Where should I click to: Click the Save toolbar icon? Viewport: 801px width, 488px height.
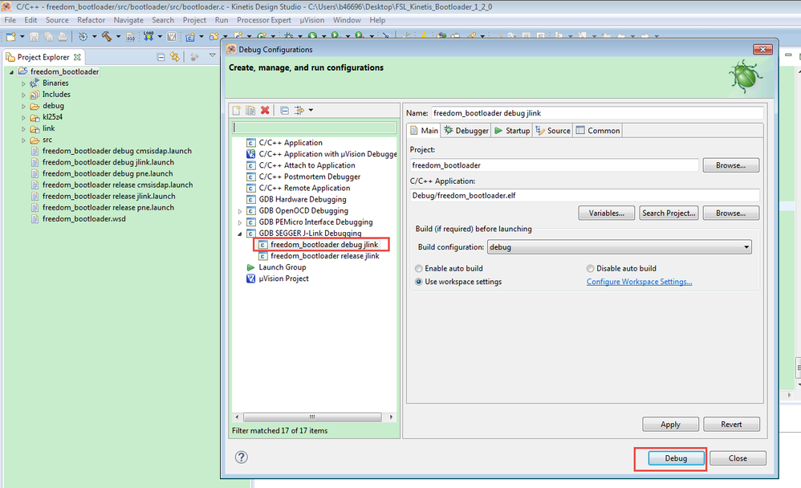point(35,36)
